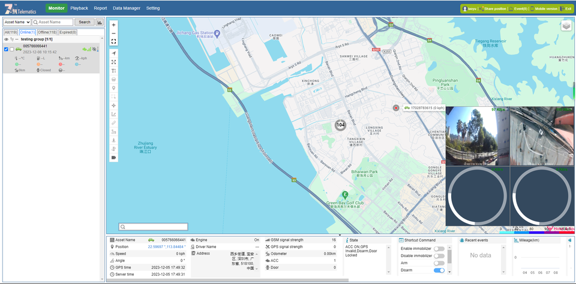The image size is (576, 284).
Task: Open the Playback menu
Action: 79,8
